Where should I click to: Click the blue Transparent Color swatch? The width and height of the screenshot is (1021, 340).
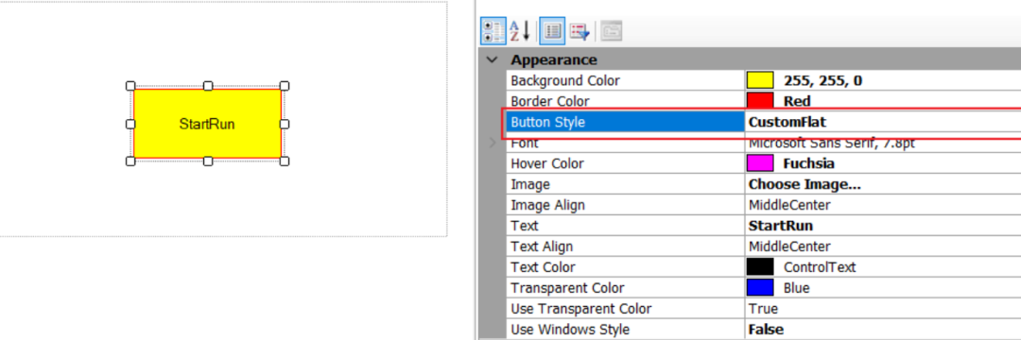(760, 288)
